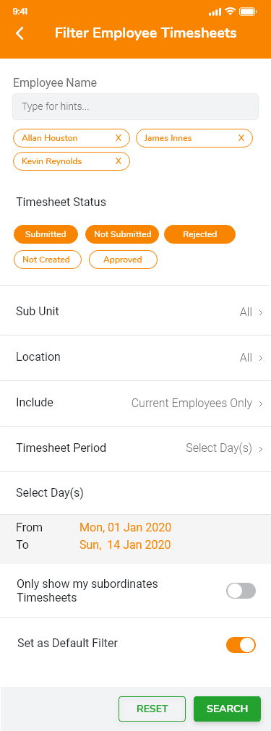Focus the Employee Name hints field
271x731 pixels.
(x=136, y=107)
